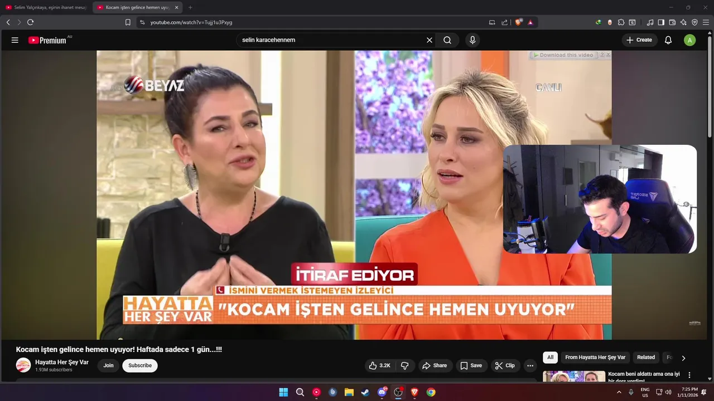Open Brave Shields lion icon
Image resolution: width=714 pixels, height=401 pixels.
[518, 22]
